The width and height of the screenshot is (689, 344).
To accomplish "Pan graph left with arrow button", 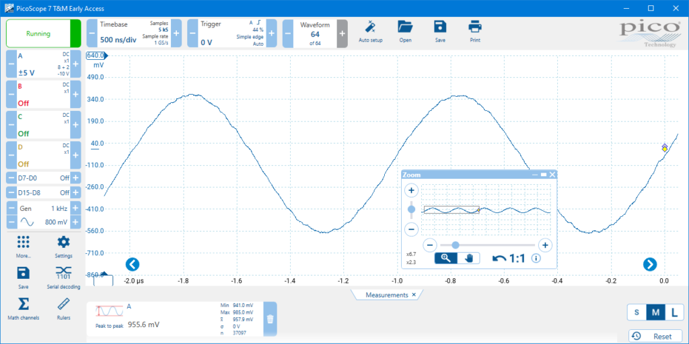I will (x=133, y=264).
